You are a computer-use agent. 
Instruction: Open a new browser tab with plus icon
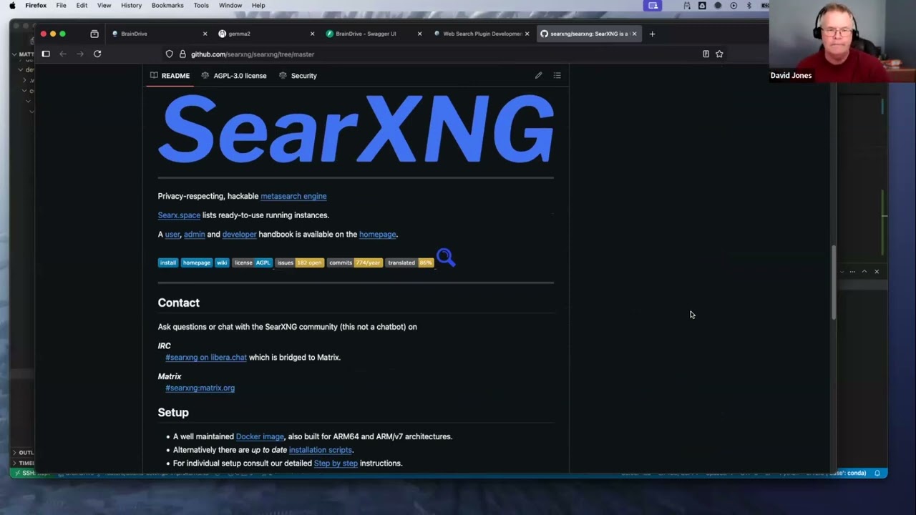pyautogui.click(x=652, y=34)
